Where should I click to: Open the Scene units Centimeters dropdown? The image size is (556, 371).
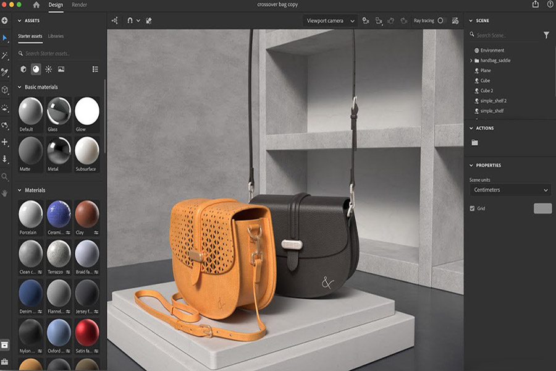coord(511,190)
